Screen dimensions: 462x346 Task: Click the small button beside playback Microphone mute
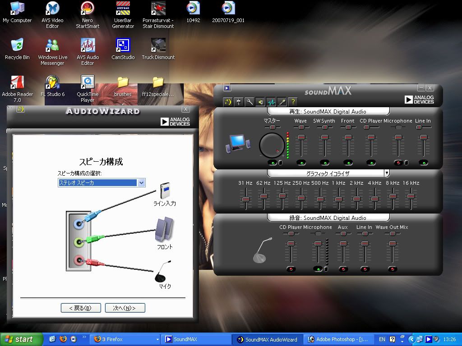pos(406,163)
